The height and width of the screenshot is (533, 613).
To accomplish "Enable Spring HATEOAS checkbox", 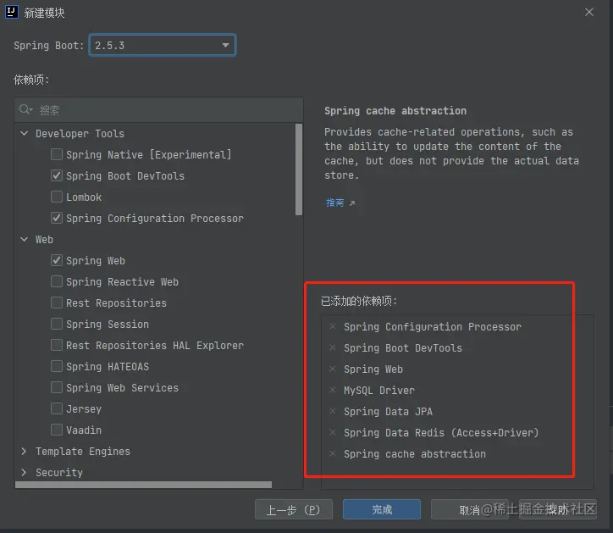I will point(57,366).
